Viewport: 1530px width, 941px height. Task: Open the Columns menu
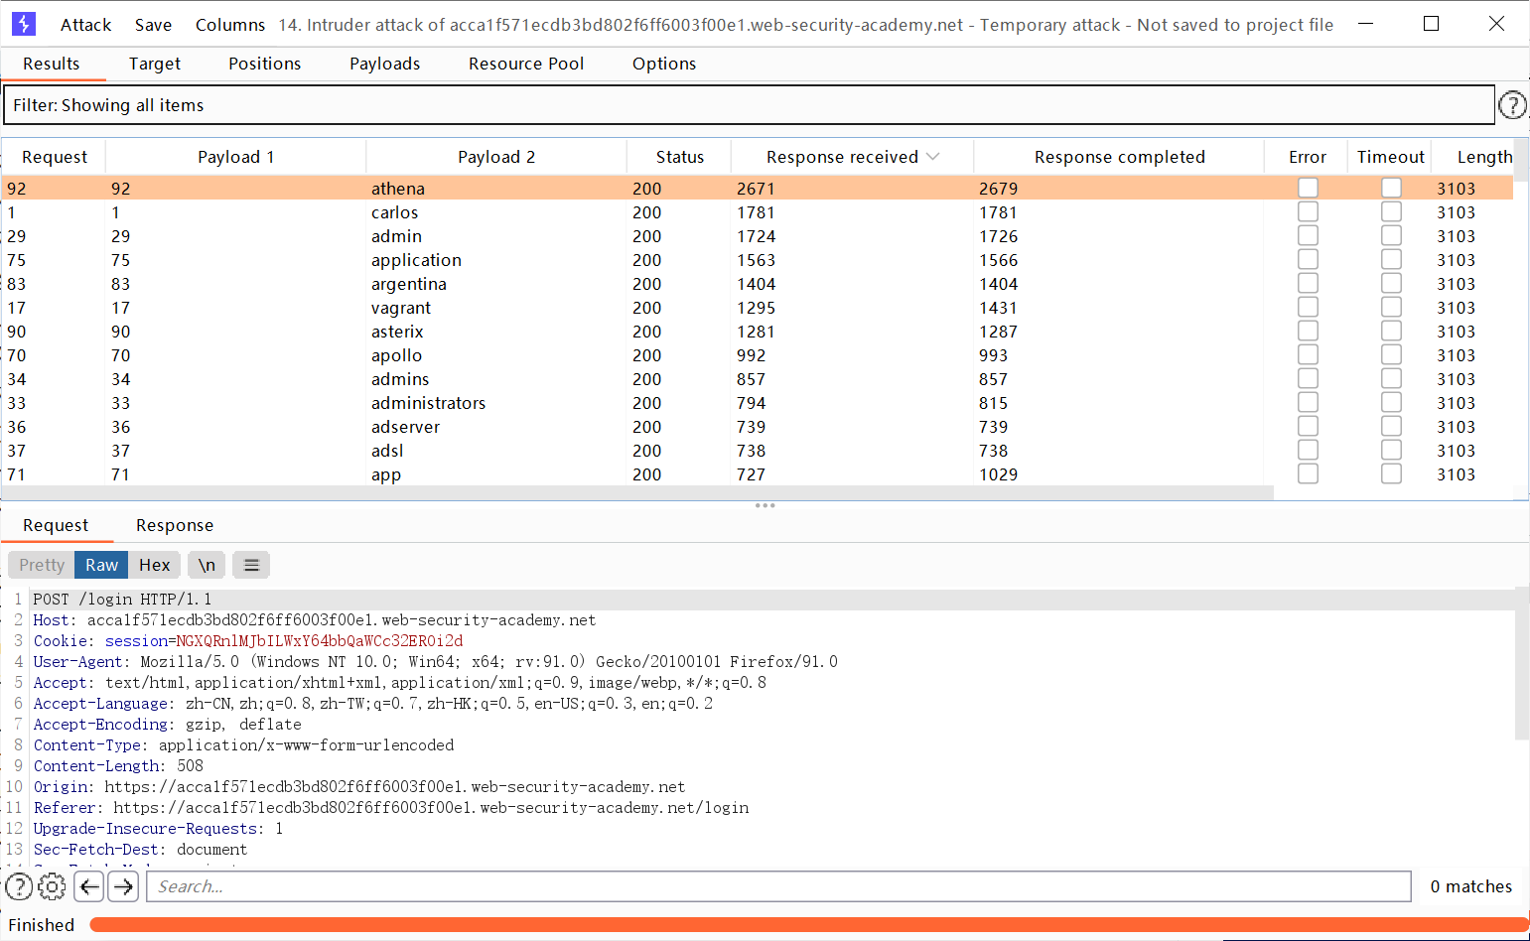point(230,25)
